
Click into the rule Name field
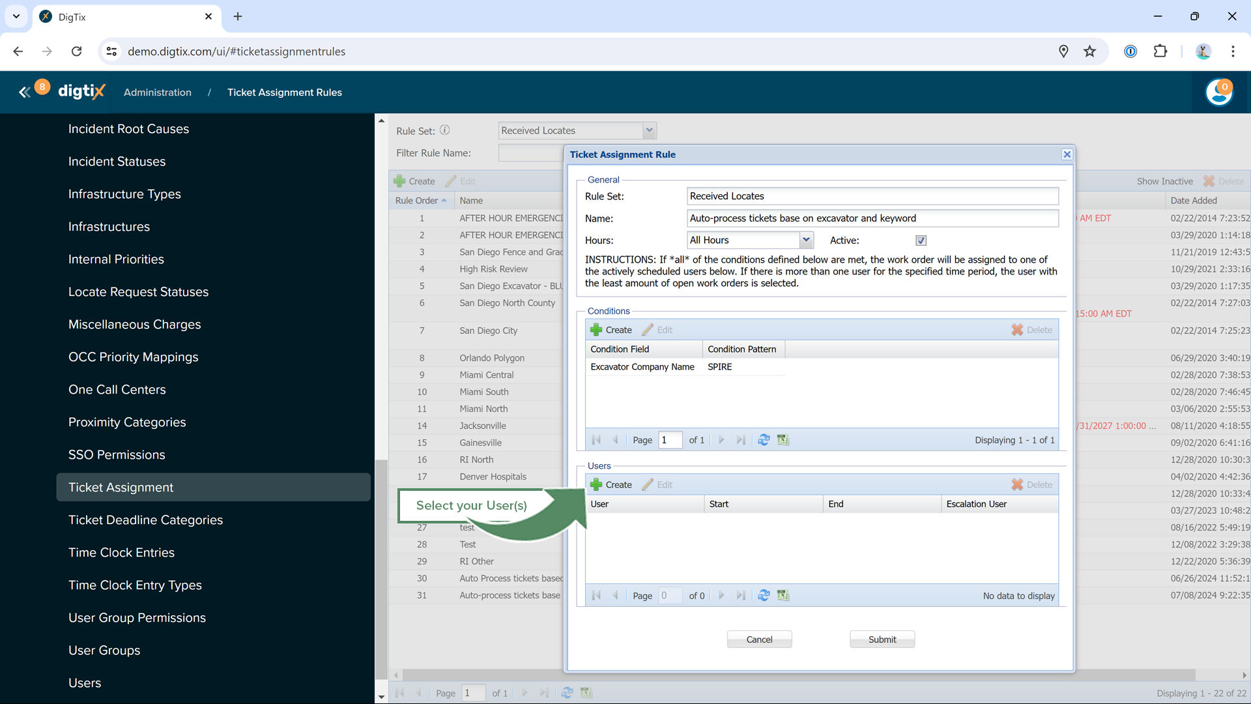tap(872, 218)
